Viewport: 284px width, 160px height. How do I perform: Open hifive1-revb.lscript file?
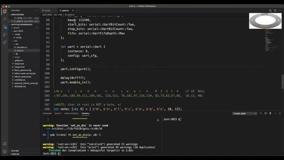point(23,77)
